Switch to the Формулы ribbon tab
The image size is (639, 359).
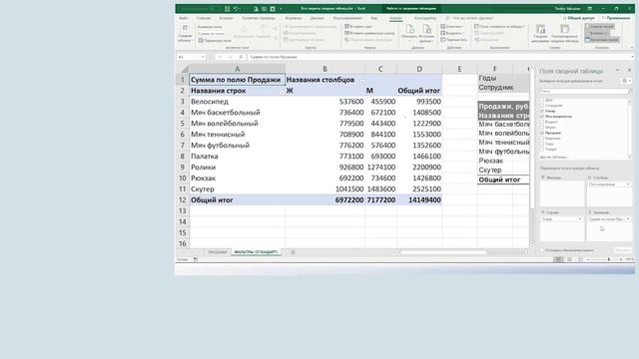[293, 18]
